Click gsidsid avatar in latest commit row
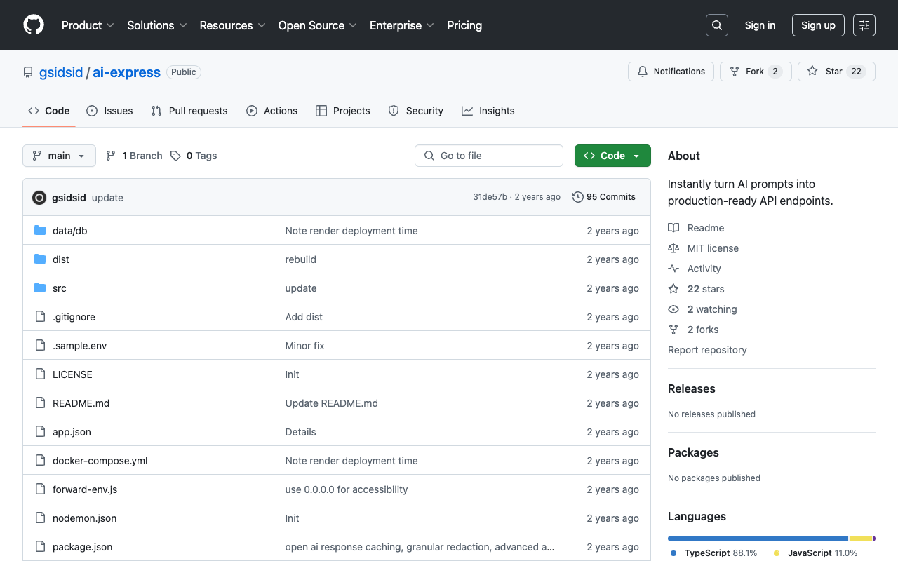The height and width of the screenshot is (561, 898). [x=39, y=198]
